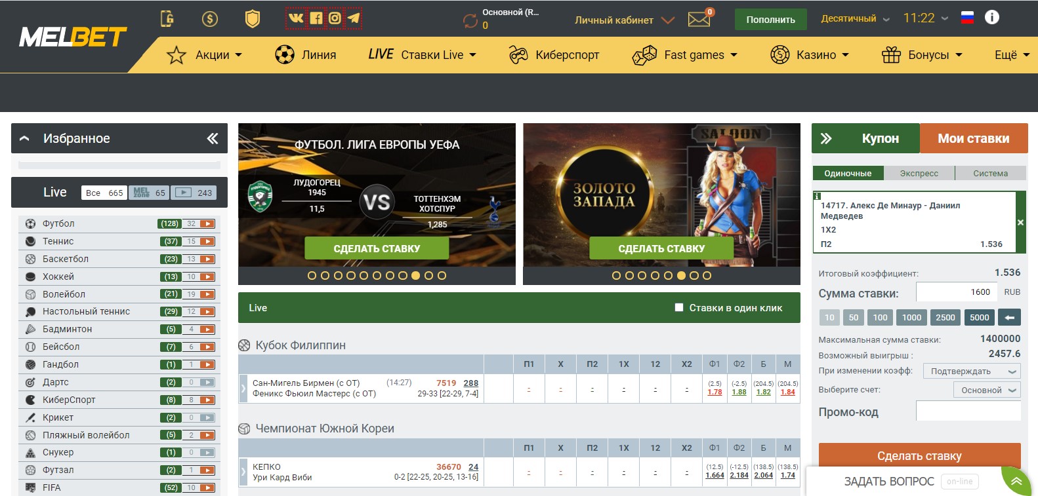Viewport: 1038px width, 496px height.
Task: Open bet info icon in coupon
Action: pos(817,196)
